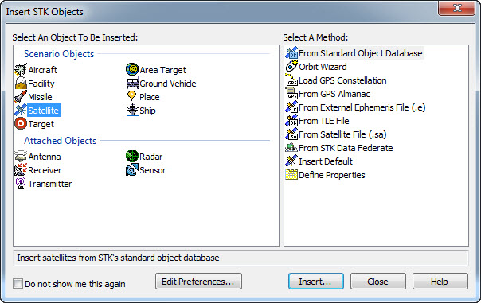The image size is (481, 303).
Task: Select the Facility object label
Action: (x=41, y=84)
